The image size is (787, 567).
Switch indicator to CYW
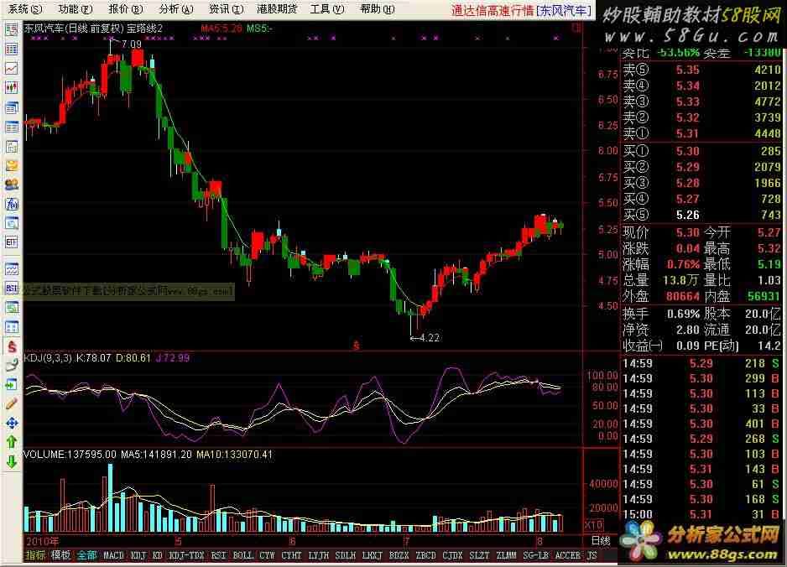[267, 555]
